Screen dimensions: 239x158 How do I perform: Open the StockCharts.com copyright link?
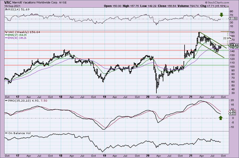(217, 2)
